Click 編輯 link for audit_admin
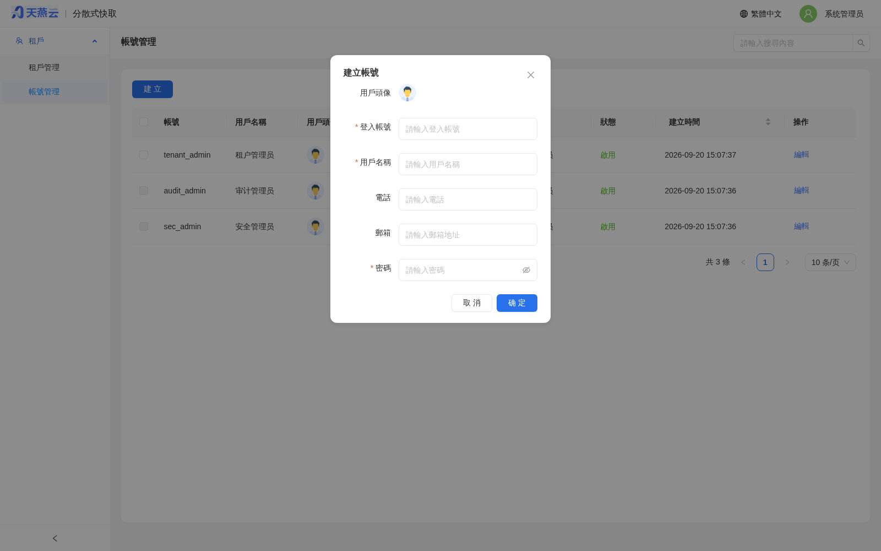 tap(802, 191)
